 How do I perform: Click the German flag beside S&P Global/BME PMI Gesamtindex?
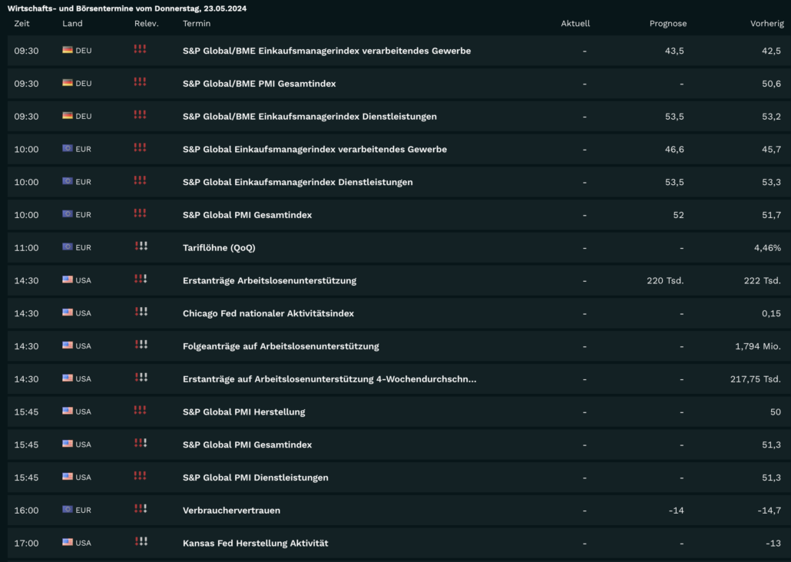pyautogui.click(x=68, y=83)
